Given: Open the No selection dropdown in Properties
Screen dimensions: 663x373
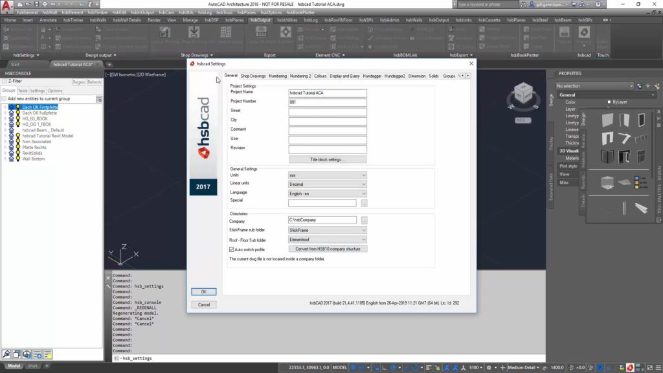Looking at the screenshot, I should point(594,86).
